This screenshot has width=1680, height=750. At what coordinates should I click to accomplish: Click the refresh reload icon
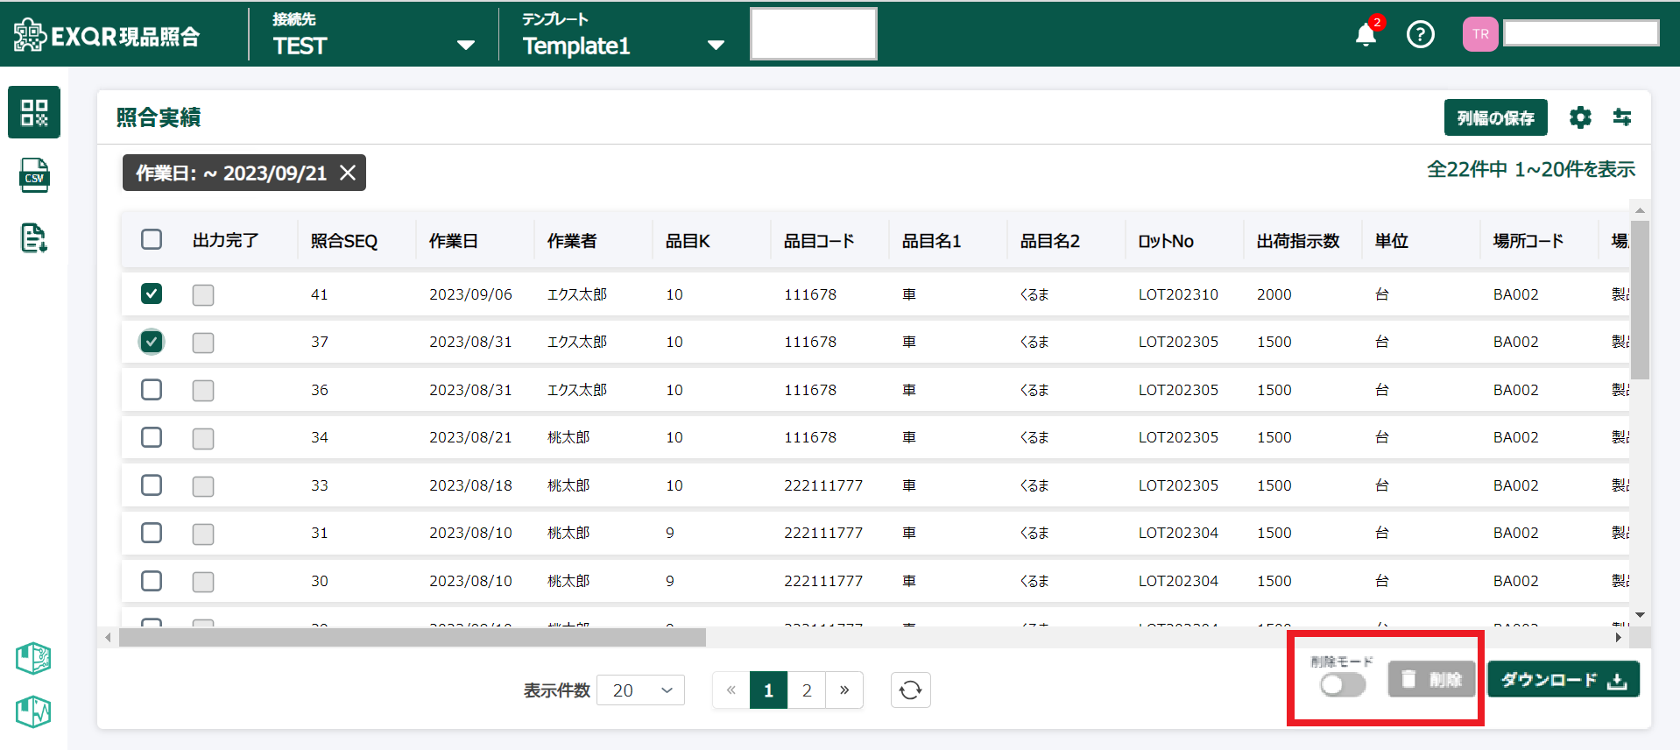click(910, 690)
